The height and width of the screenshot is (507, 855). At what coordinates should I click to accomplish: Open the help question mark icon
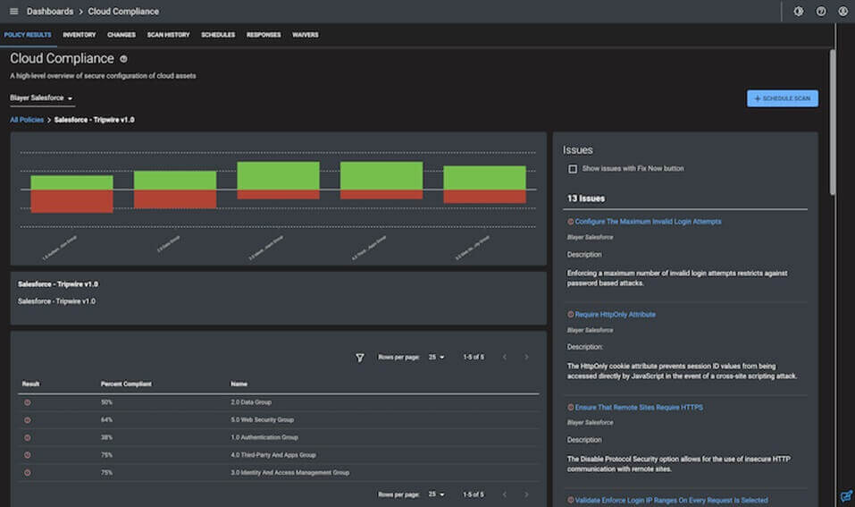821,12
